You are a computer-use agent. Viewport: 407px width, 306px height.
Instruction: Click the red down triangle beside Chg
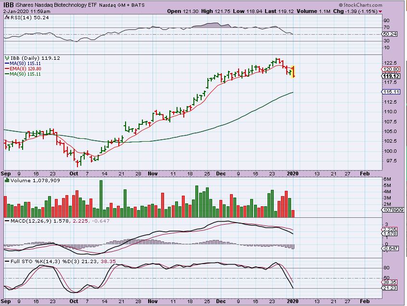click(x=380, y=12)
